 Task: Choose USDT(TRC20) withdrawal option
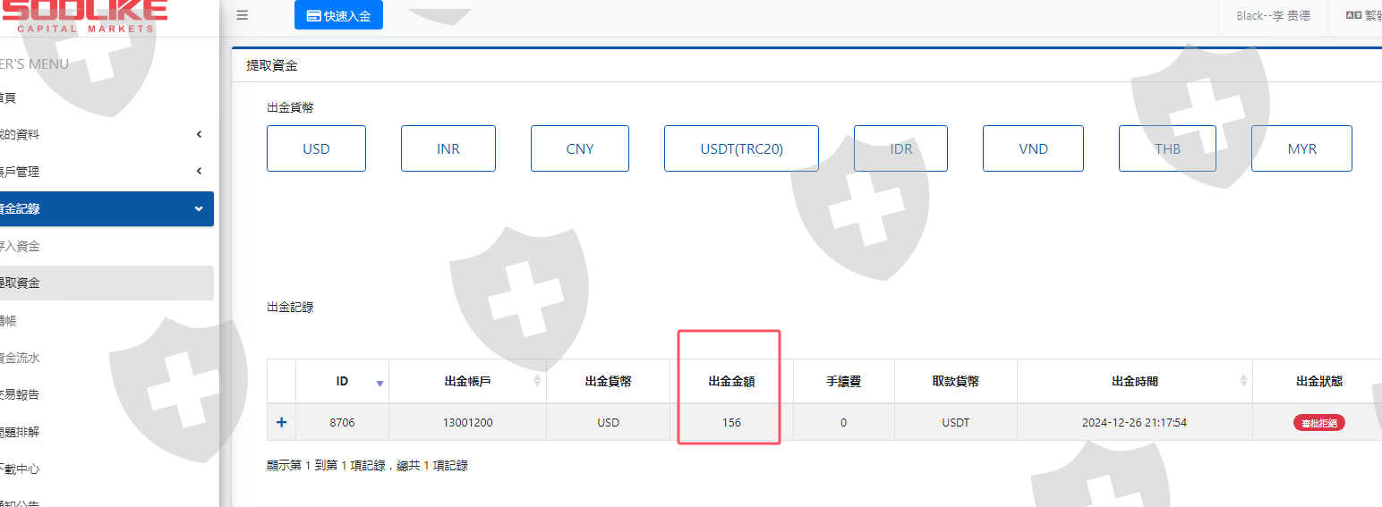(741, 148)
